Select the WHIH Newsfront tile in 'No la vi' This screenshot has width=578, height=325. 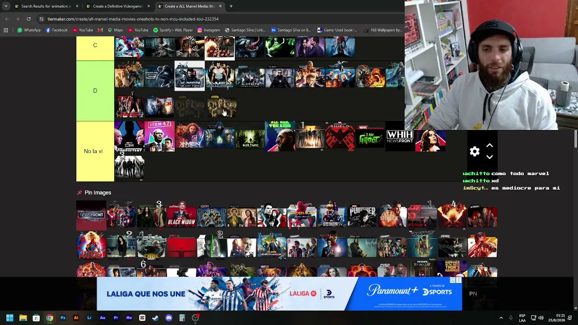coord(400,136)
